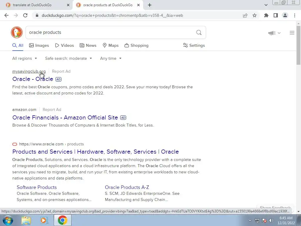Open Oracle Financials - Amazon Official Site
Viewport: 301px width, 226px height.
click(x=65, y=117)
